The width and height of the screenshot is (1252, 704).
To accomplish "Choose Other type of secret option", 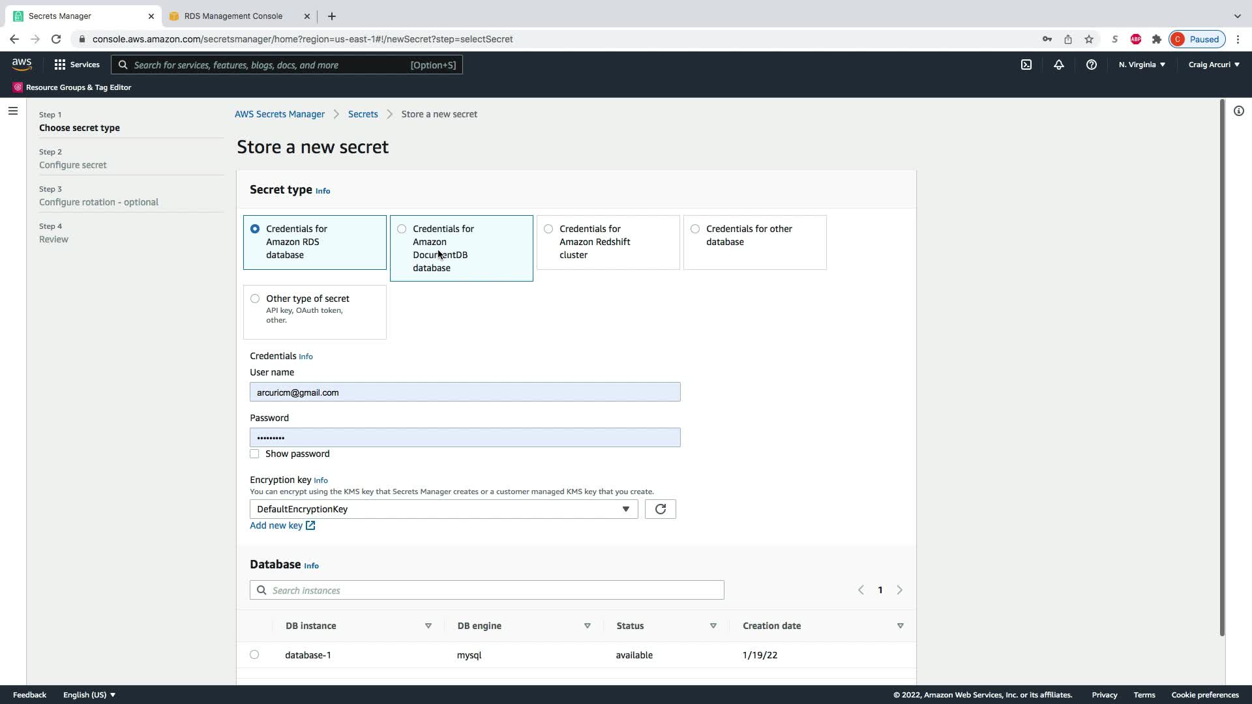I will 255,299.
